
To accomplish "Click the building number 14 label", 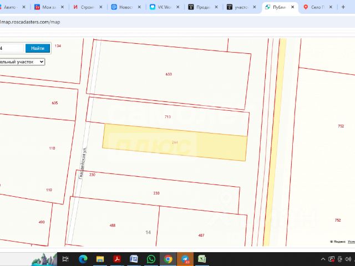I will (148, 233).
